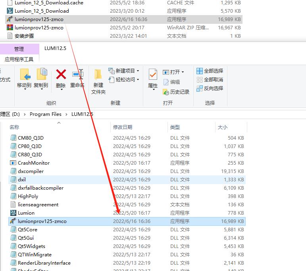306x271 pixels.
Task: Select dxcompiler file icon
Action: click(13, 171)
